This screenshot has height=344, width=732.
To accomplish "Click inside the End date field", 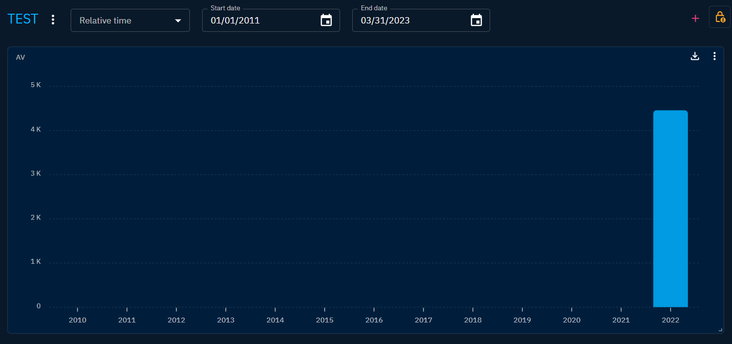I will (x=407, y=21).
